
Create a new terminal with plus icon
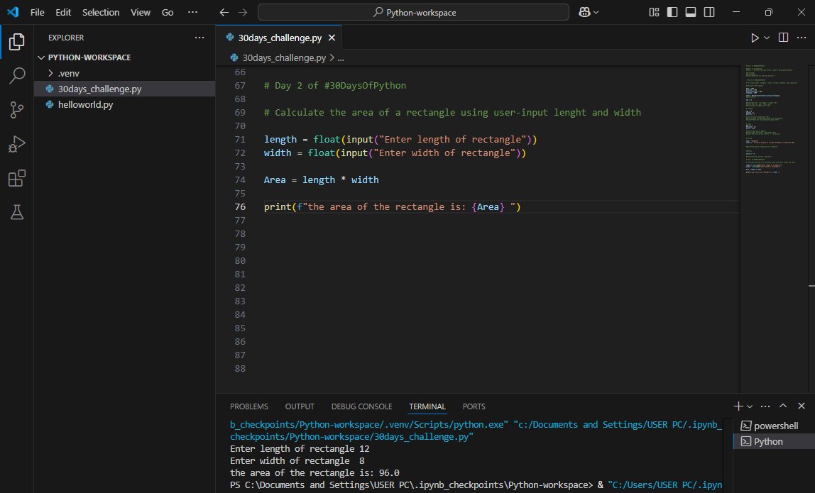738,406
